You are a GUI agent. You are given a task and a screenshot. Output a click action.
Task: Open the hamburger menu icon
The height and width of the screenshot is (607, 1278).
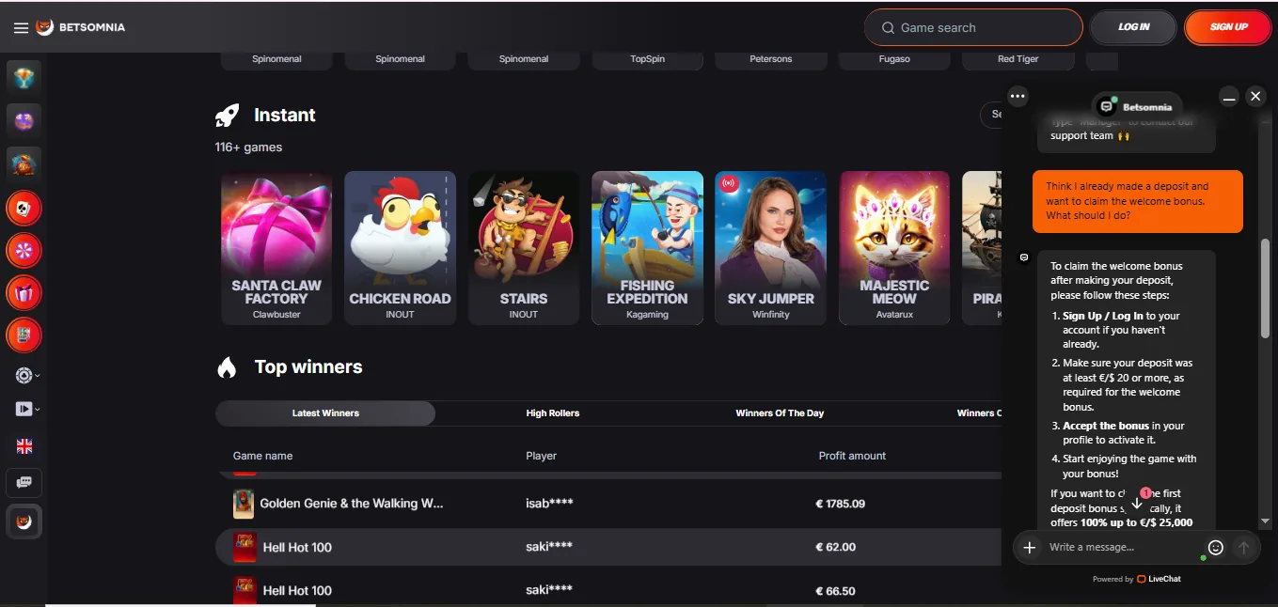click(21, 27)
